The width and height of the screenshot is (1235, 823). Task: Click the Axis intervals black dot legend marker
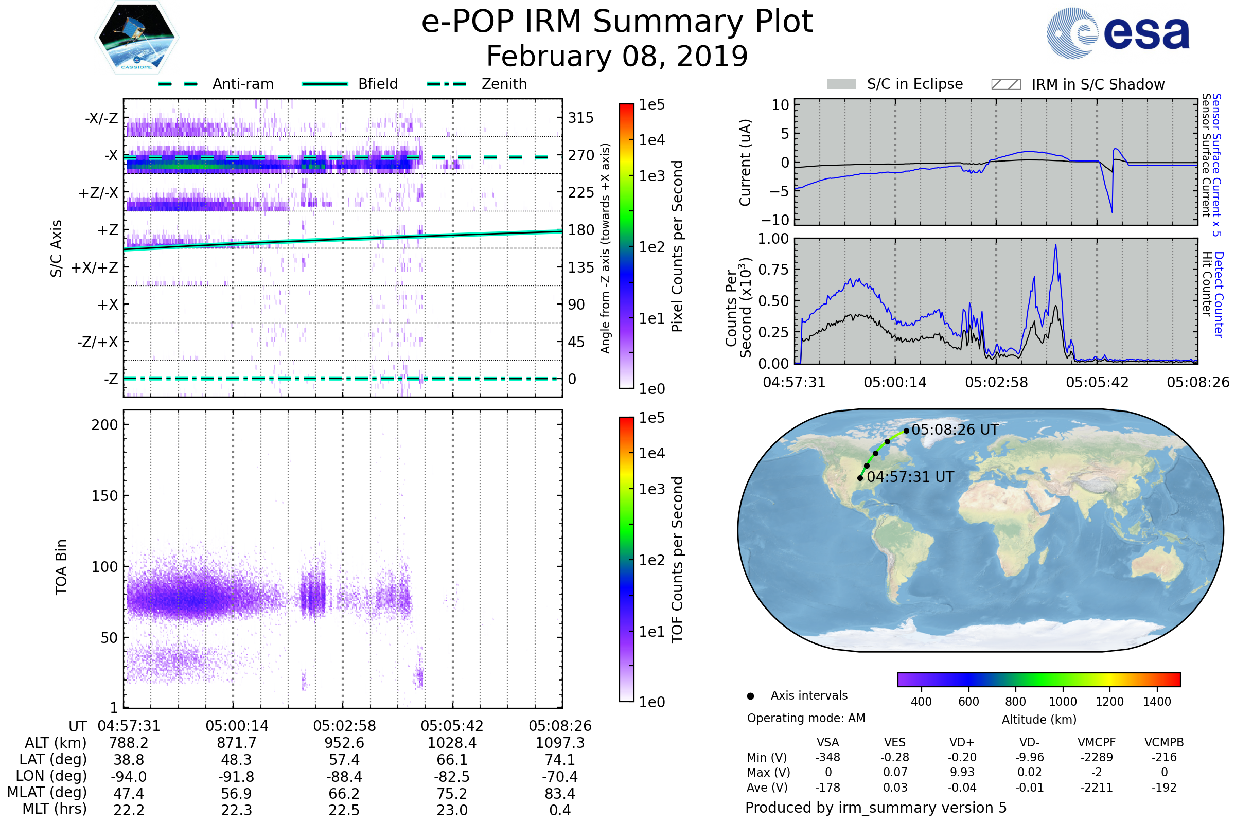coord(750,696)
